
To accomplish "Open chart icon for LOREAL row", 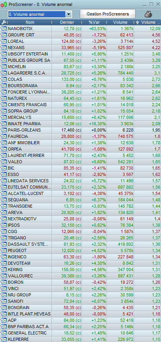I will tap(4, 41).
